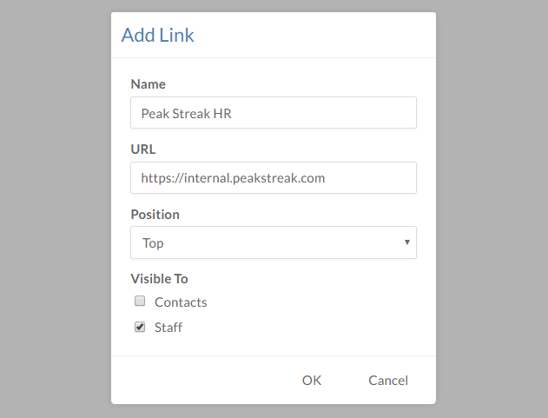Click the 'URL' field label
This screenshot has height=418, width=548.
[x=143, y=149]
